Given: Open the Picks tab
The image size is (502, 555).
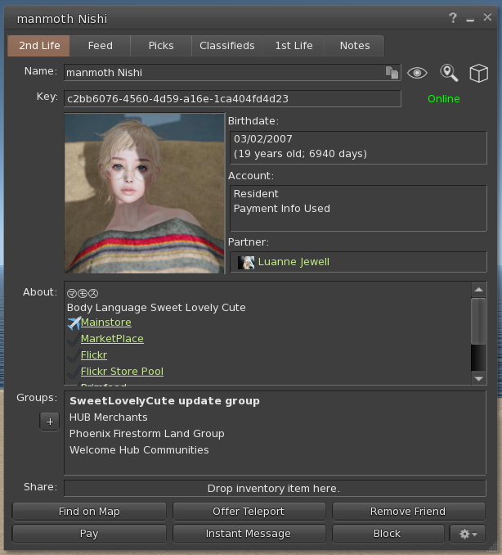Looking at the screenshot, I should pyautogui.click(x=161, y=46).
